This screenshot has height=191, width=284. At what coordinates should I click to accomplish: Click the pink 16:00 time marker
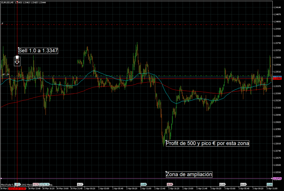[170, 184]
